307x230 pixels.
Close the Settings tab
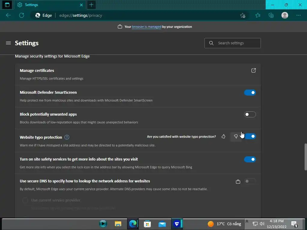click(x=81, y=5)
